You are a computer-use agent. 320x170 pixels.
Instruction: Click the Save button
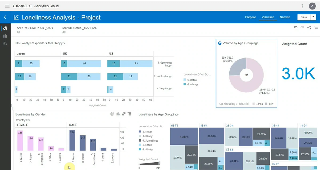[303, 17]
